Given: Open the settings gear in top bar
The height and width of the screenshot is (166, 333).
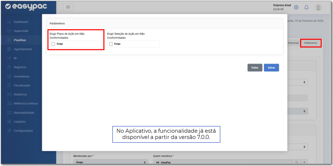Looking at the screenshot, I should (296, 7).
